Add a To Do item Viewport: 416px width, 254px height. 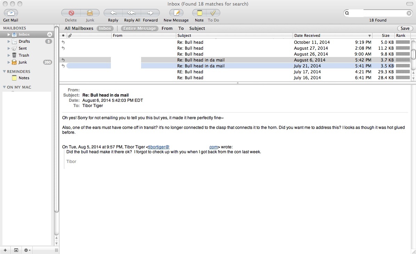213,13
